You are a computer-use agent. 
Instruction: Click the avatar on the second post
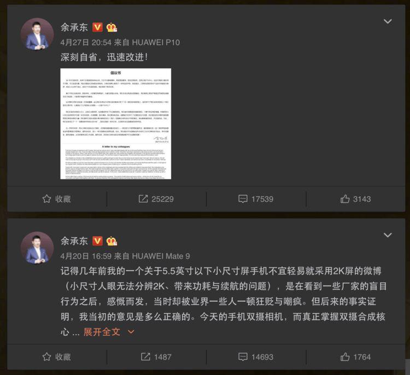click(x=37, y=248)
